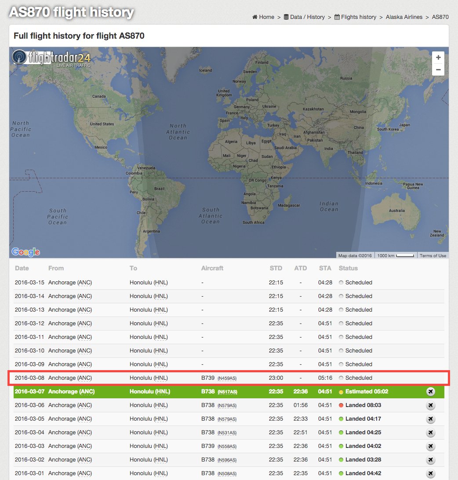Image resolution: width=458 pixels, height=480 pixels.
Task: Click 'Landed 04:25' status text
Action: pos(363,433)
